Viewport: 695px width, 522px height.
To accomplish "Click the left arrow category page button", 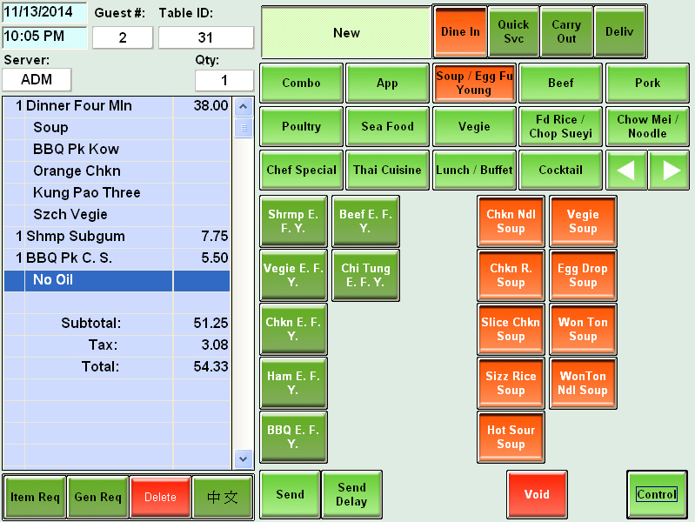I will click(626, 171).
